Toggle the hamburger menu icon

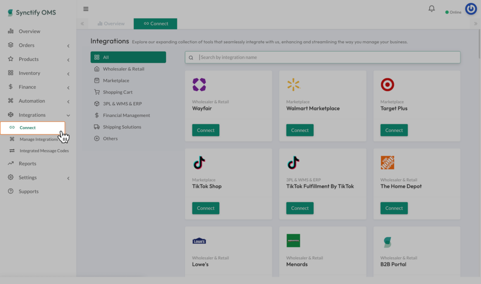coord(86,9)
